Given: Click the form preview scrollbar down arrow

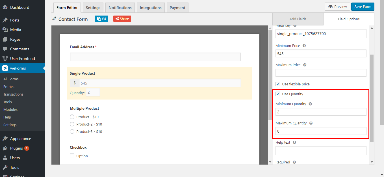Looking at the screenshot, I should click(x=270, y=162).
